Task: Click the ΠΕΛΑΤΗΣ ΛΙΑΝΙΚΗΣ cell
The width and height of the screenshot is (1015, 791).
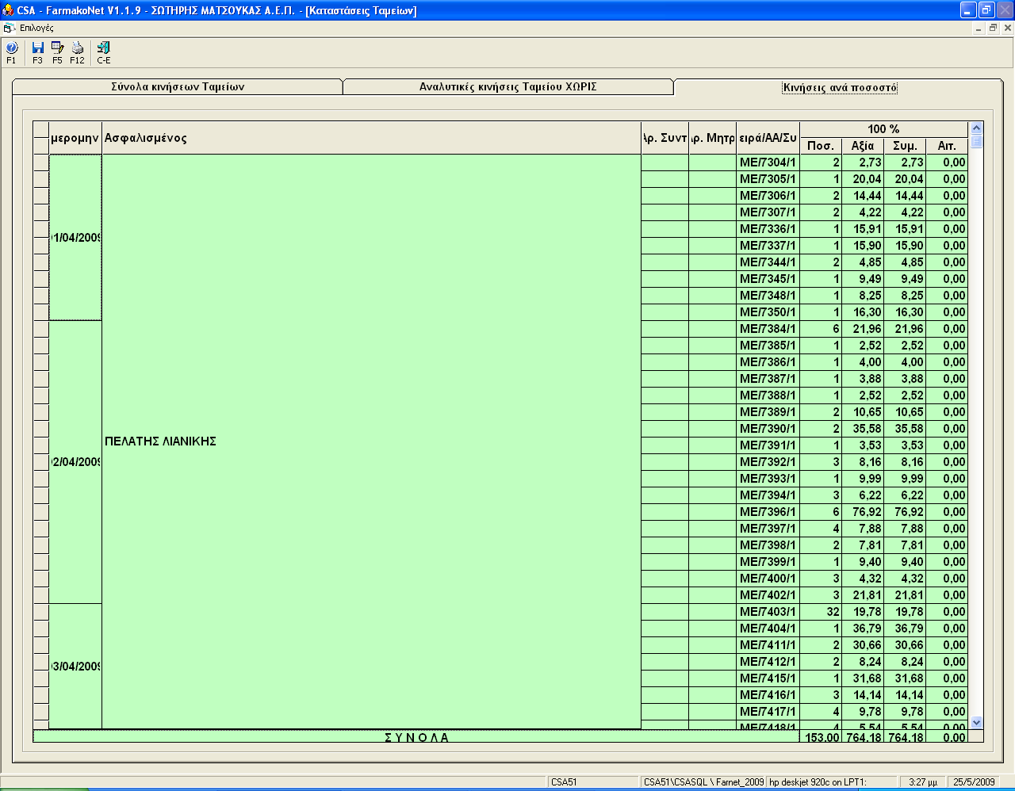Action: pos(371,441)
